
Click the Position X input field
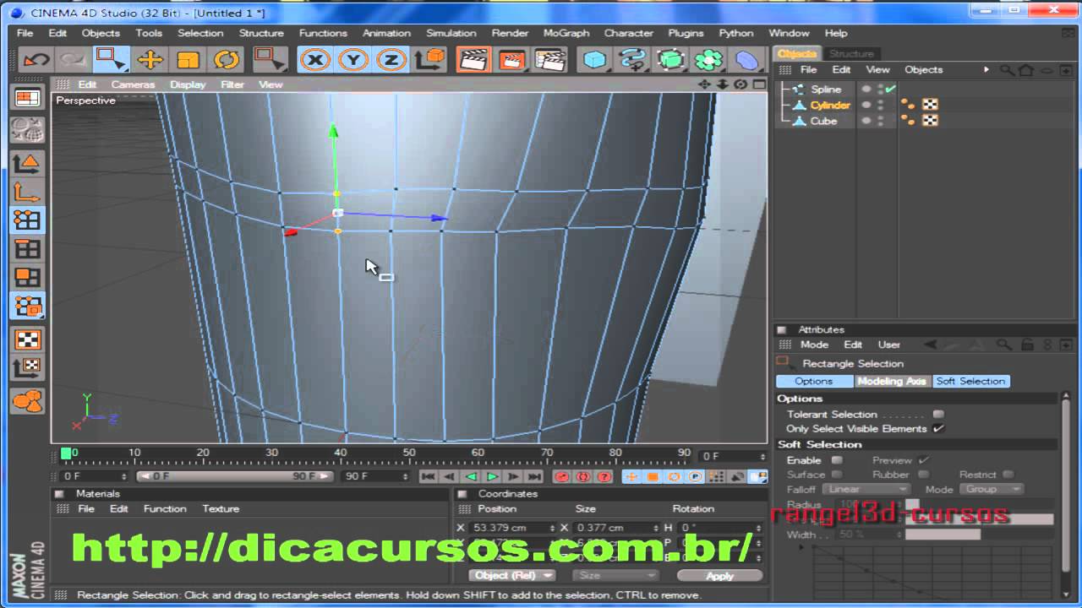pyautogui.click(x=512, y=528)
